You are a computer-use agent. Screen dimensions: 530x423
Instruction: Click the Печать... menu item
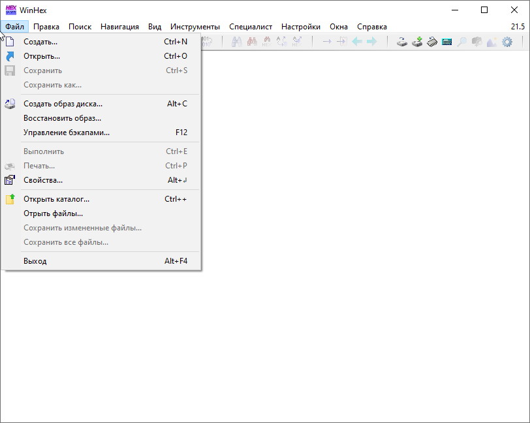(101, 166)
